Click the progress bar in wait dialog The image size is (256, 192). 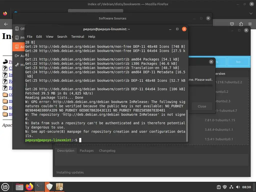tap(200, 85)
